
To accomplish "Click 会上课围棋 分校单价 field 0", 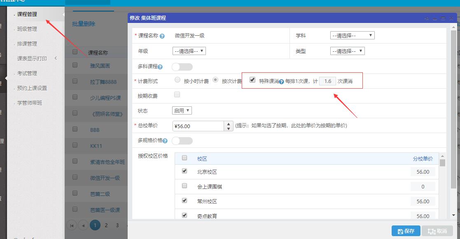I will (423, 186).
